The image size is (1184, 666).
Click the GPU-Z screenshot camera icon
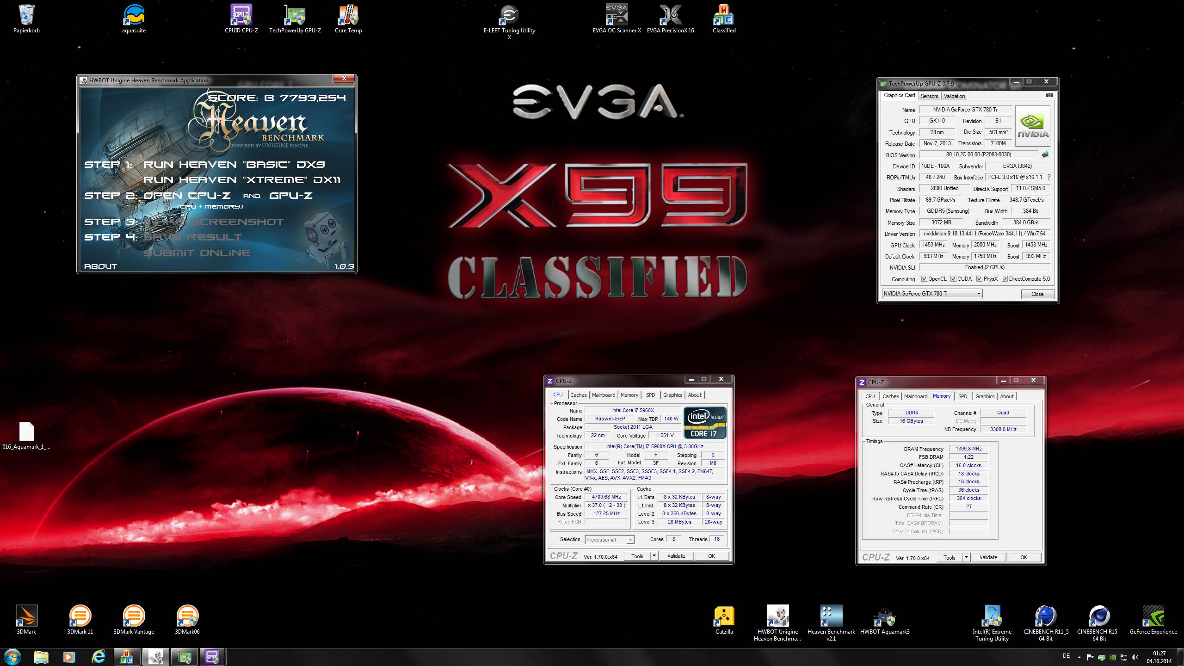pyautogui.click(x=1049, y=95)
